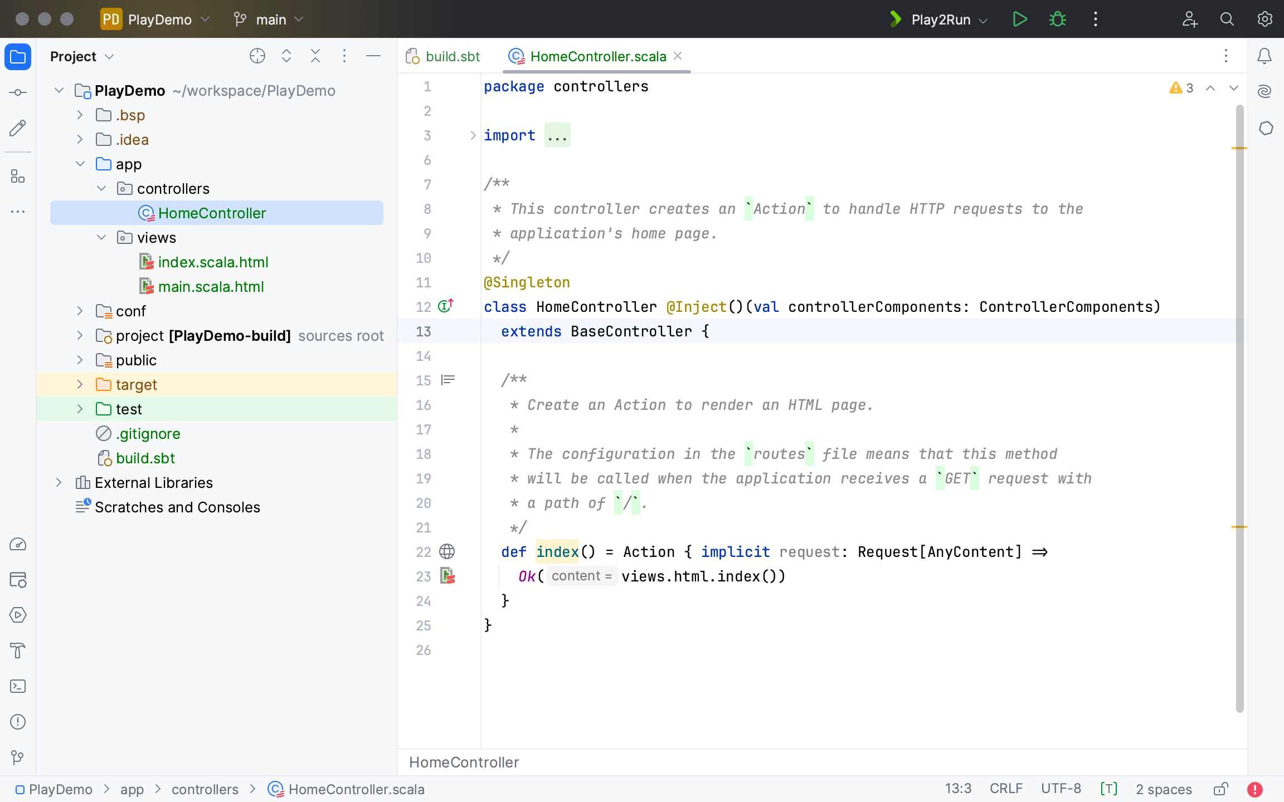Open 'index.scala.html' in views folder

pyautogui.click(x=213, y=261)
